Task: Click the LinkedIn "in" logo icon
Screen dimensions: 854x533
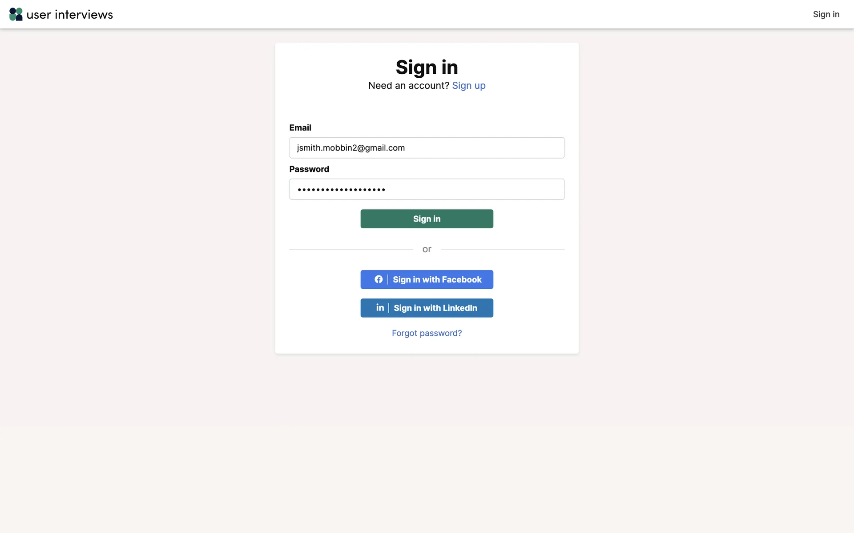Action: (380, 308)
